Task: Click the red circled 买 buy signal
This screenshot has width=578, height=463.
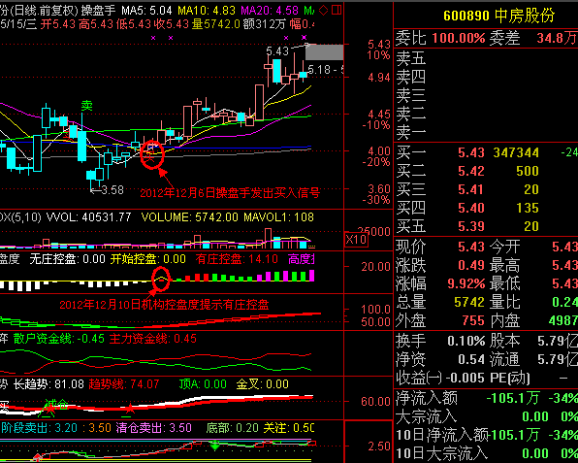Action: point(152,154)
